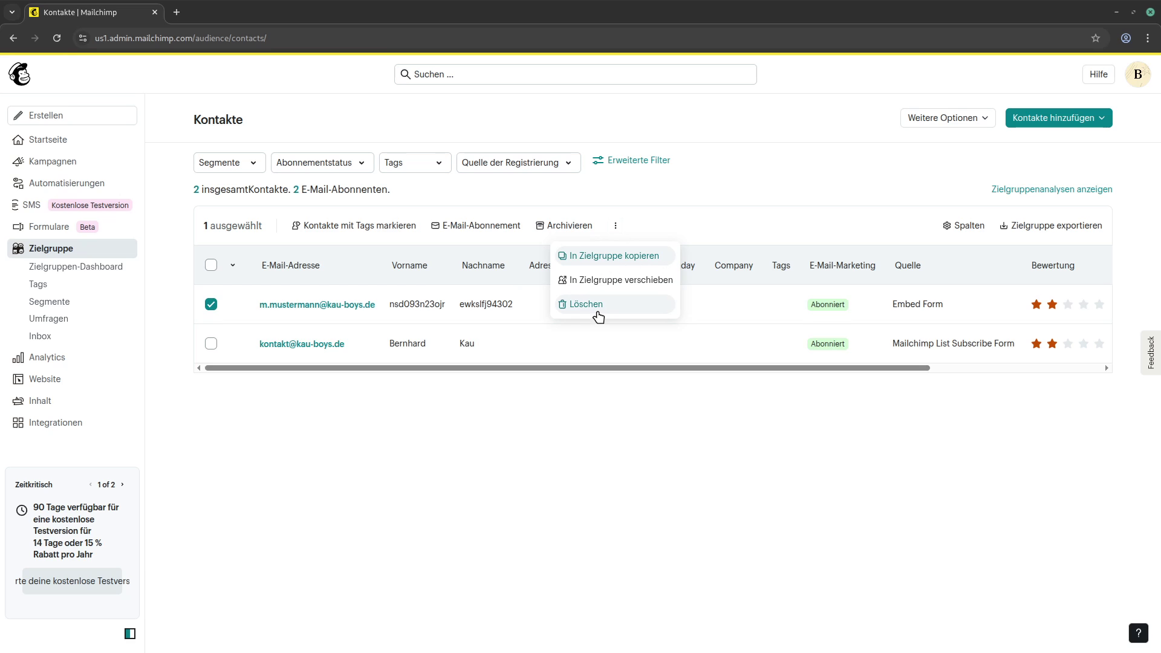Open Inbox sub-item in sidebar

pyautogui.click(x=40, y=336)
